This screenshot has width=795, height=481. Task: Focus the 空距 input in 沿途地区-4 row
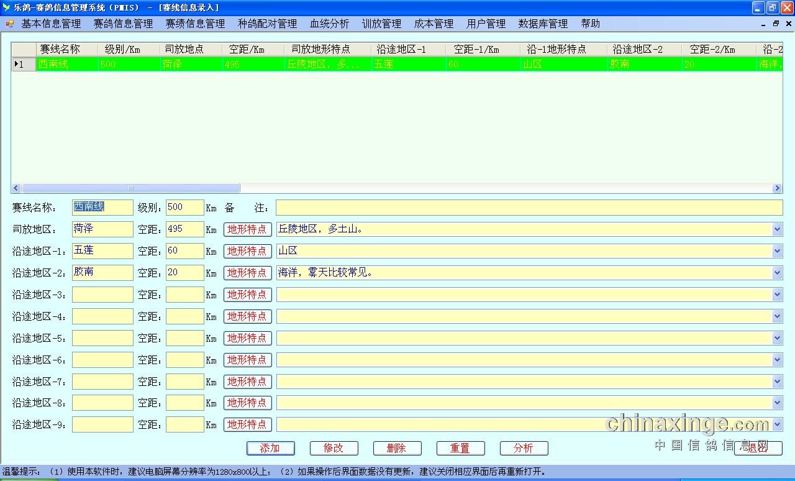184,316
